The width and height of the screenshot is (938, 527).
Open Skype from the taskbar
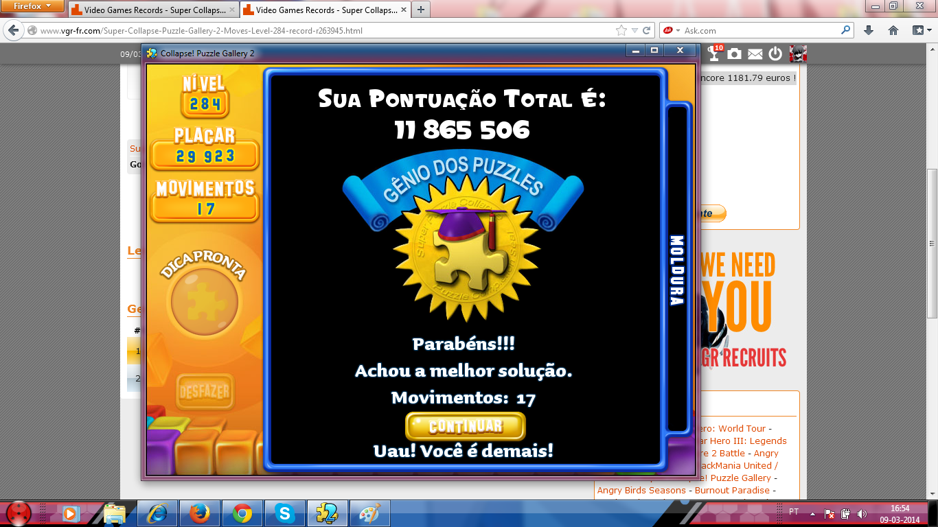click(284, 513)
